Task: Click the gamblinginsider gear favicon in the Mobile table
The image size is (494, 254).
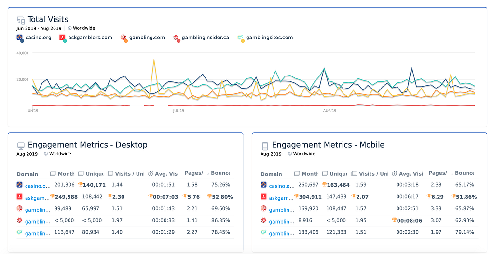Action: click(x=264, y=220)
